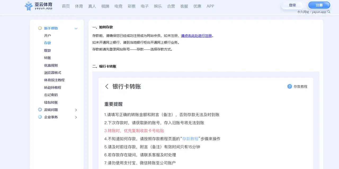This screenshot has height=169, width=339.
Task: Go to the 合营 nav item
Action: (171, 6)
